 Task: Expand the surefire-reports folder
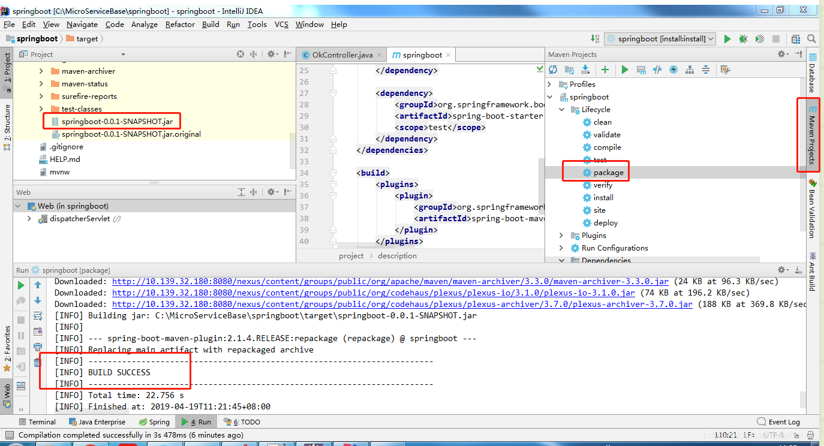[41, 96]
